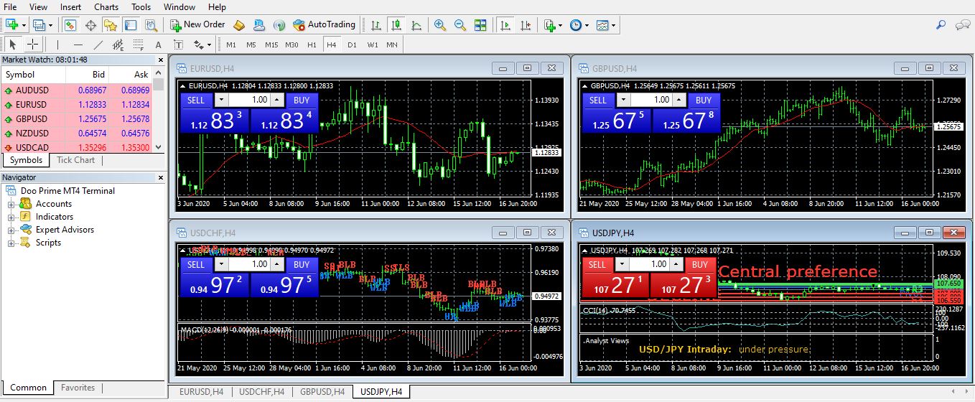Select the line chart type icon
Image resolution: width=975 pixels, height=402 pixels.
(x=416, y=25)
